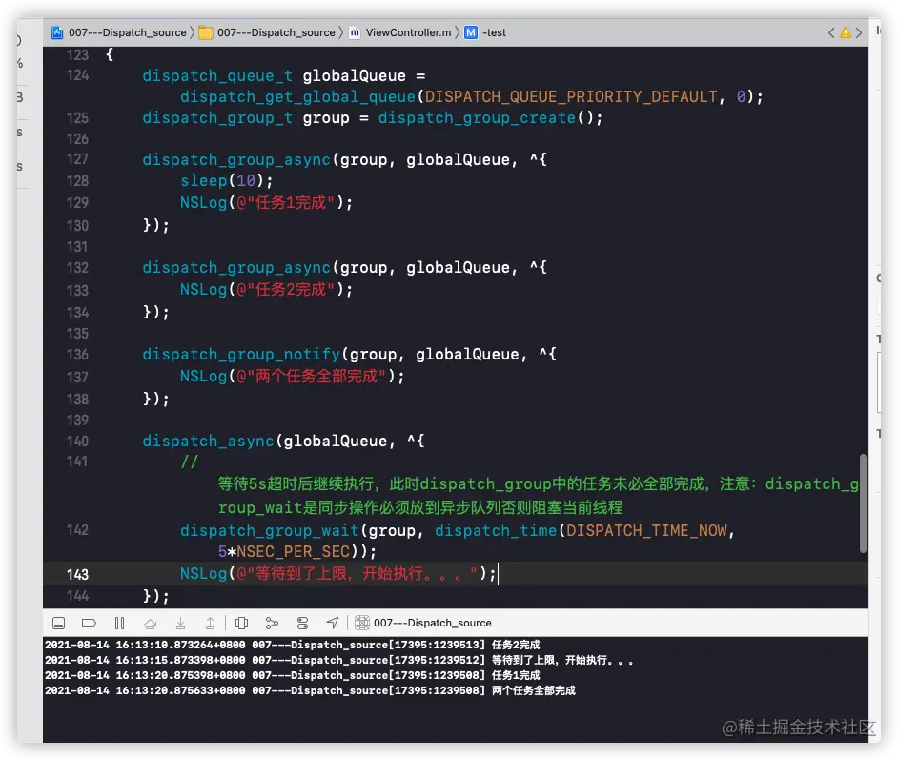The width and height of the screenshot is (898, 760).
Task: Click line number 136 in the gutter
Action: coord(77,355)
